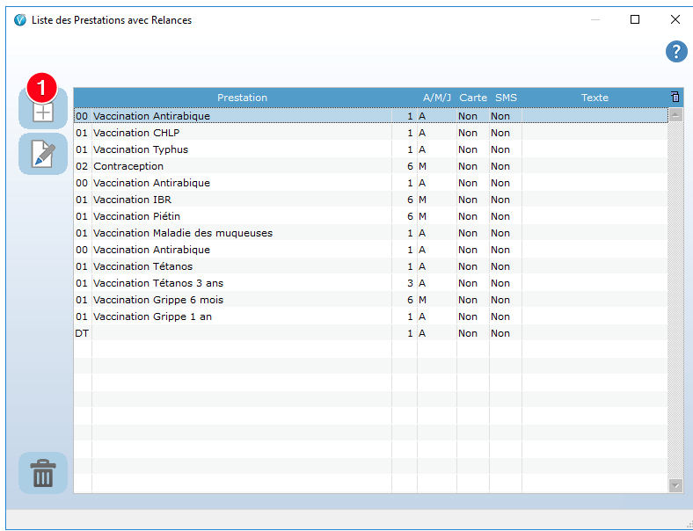Close the Liste des Prestations window

pyautogui.click(x=675, y=19)
